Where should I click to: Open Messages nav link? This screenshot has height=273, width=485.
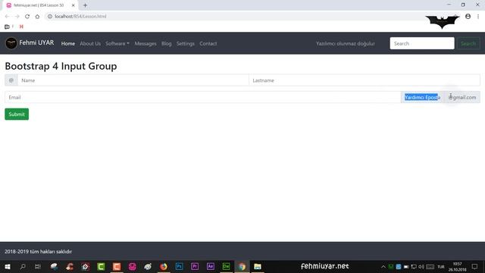click(145, 44)
